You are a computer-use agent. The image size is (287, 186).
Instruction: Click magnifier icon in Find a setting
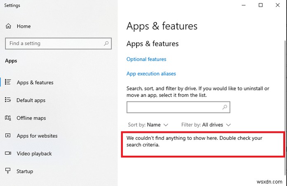pyautogui.click(x=106, y=43)
